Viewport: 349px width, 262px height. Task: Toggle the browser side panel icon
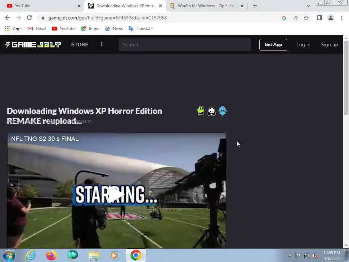(x=320, y=18)
